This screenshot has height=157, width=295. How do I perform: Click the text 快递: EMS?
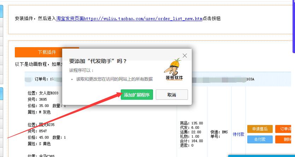(x=219, y=132)
